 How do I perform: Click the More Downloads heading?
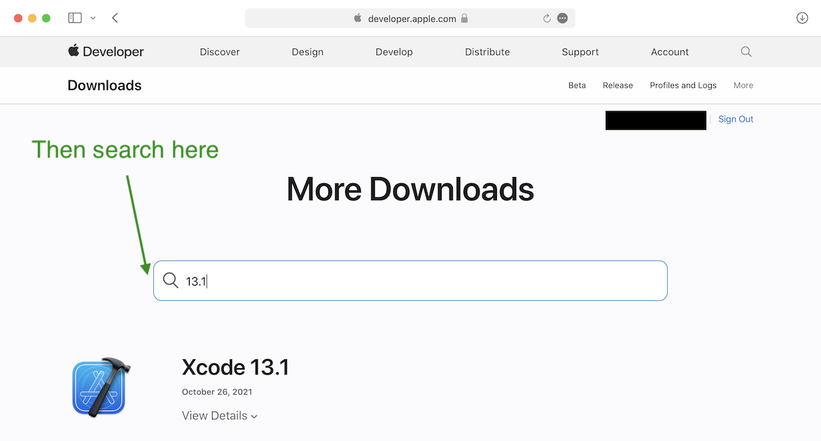(410, 189)
